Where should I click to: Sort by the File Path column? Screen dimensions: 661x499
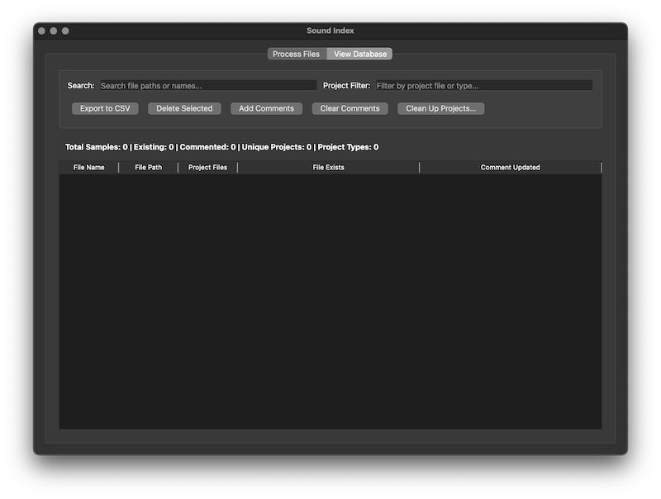(x=147, y=167)
